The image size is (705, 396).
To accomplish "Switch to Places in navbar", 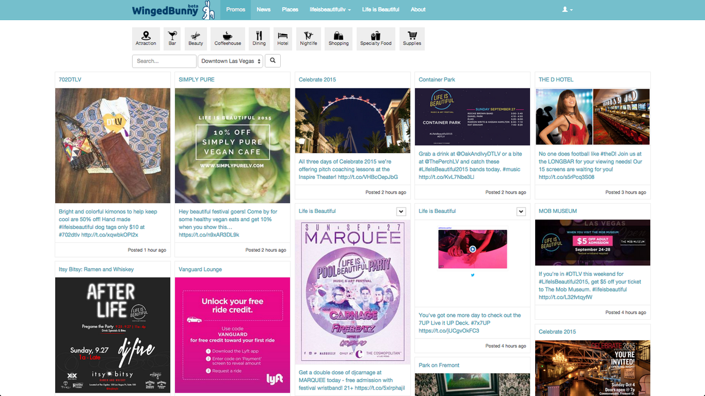I will (290, 9).
